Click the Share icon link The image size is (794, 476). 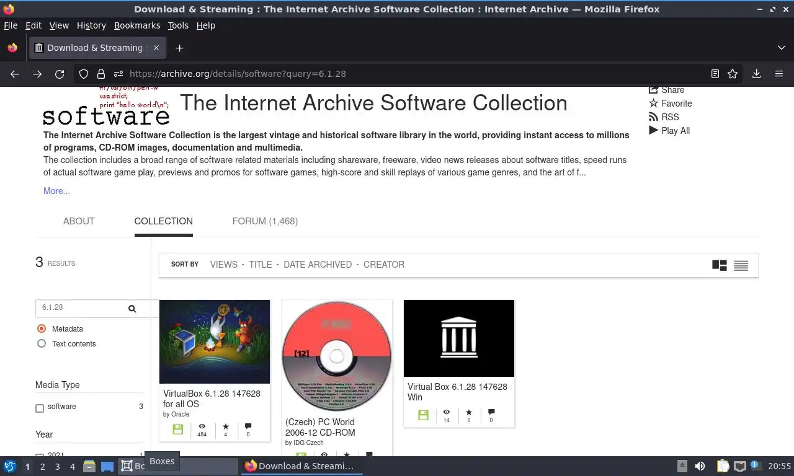[666, 90]
